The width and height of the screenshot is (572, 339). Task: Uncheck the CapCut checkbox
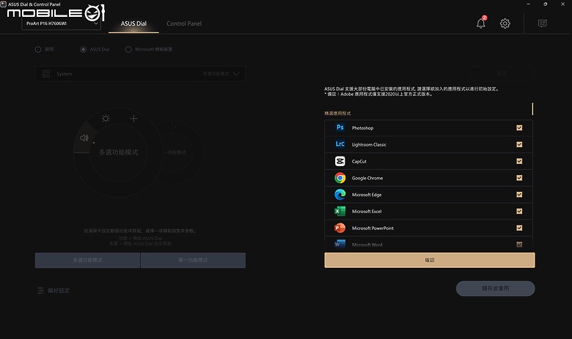coord(519,161)
